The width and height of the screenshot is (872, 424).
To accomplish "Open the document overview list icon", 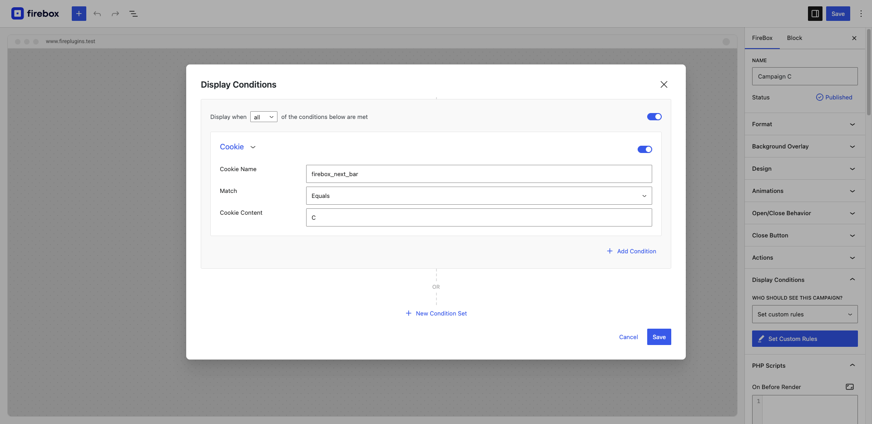I will [x=134, y=14].
